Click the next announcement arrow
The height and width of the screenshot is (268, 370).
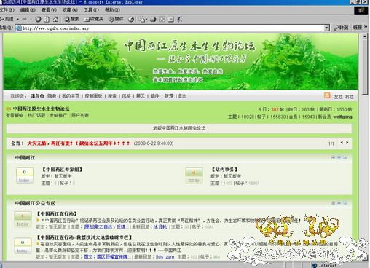click(x=347, y=143)
